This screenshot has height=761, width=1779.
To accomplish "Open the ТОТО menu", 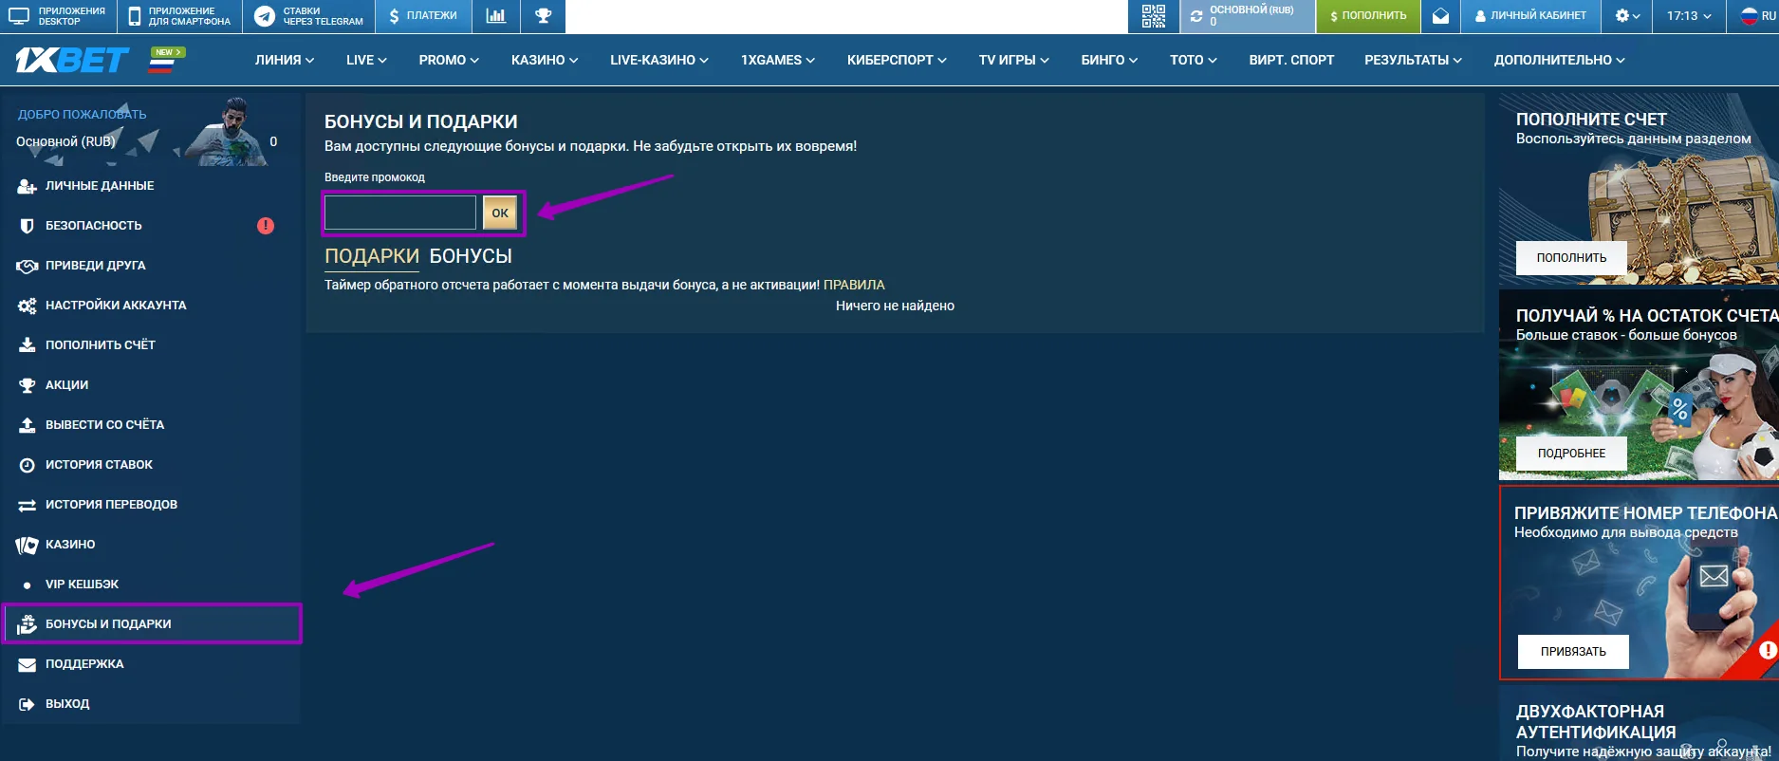I will 1193,60.
